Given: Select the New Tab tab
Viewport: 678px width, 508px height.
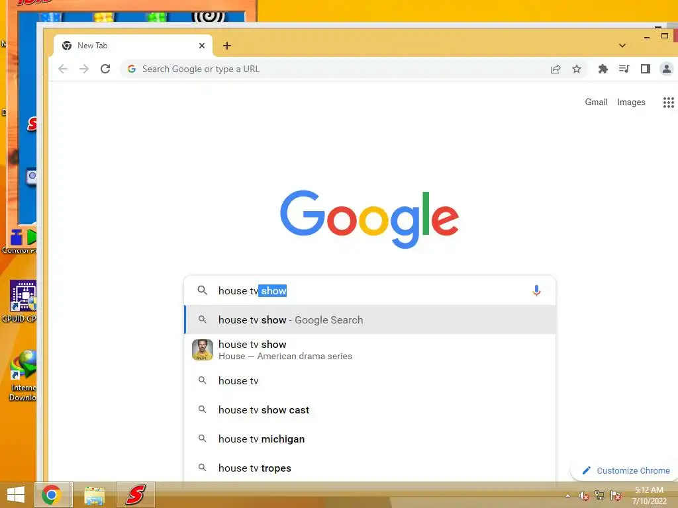Looking at the screenshot, I should (x=132, y=46).
